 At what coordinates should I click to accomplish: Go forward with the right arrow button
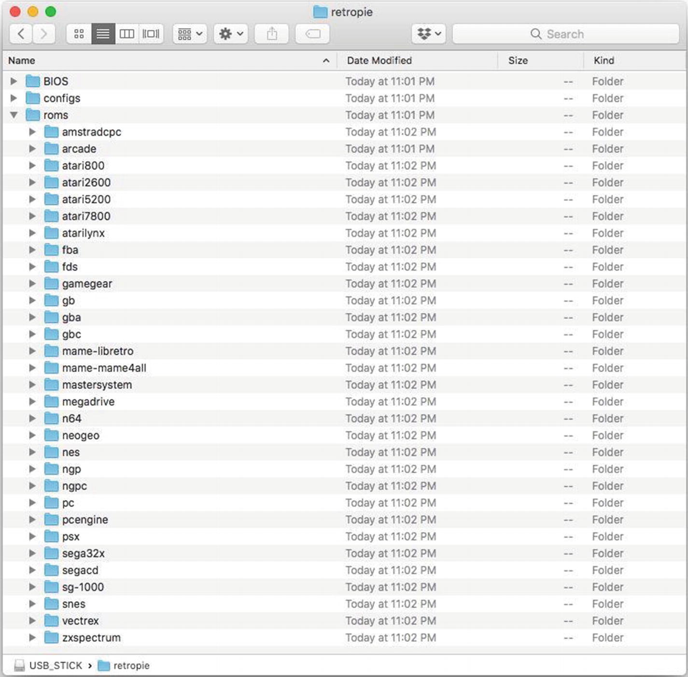tap(44, 34)
